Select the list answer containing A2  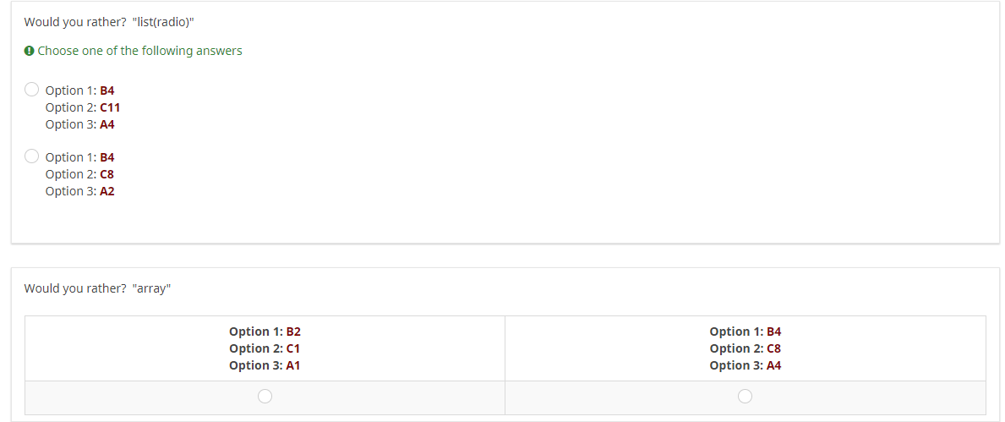[32, 156]
